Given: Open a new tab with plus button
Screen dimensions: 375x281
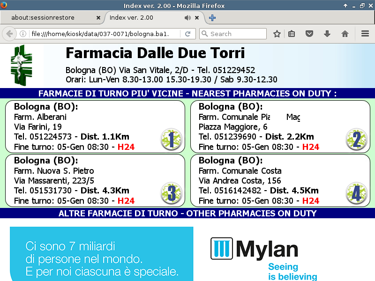Looking at the screenshot, I should pos(212,18).
